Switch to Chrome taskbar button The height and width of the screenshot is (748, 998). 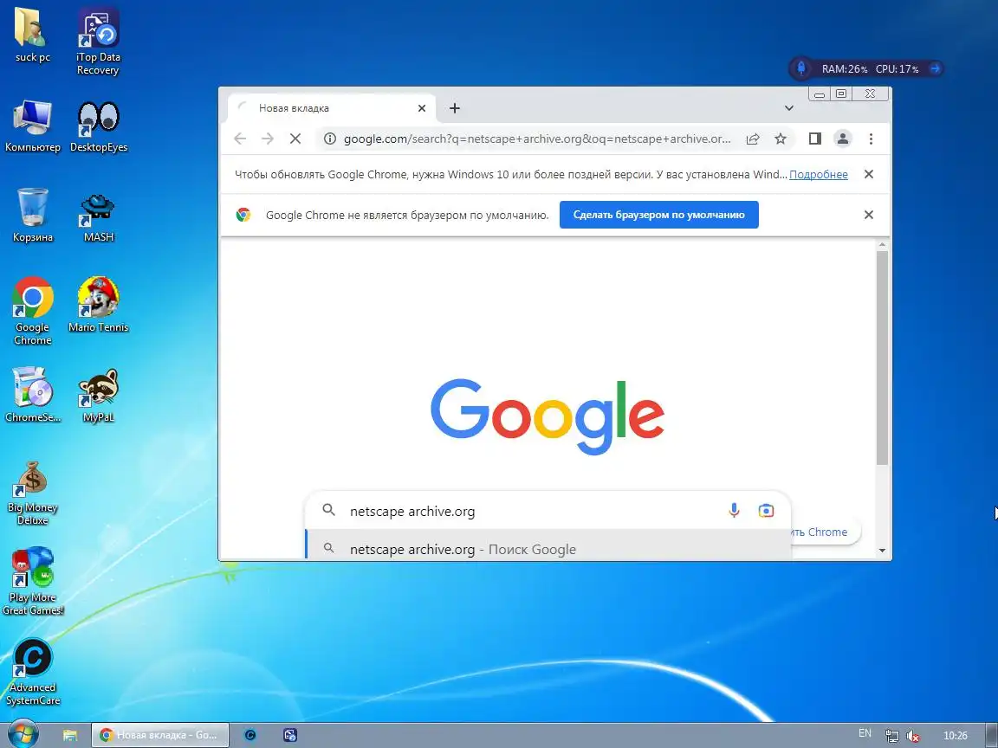click(x=159, y=735)
